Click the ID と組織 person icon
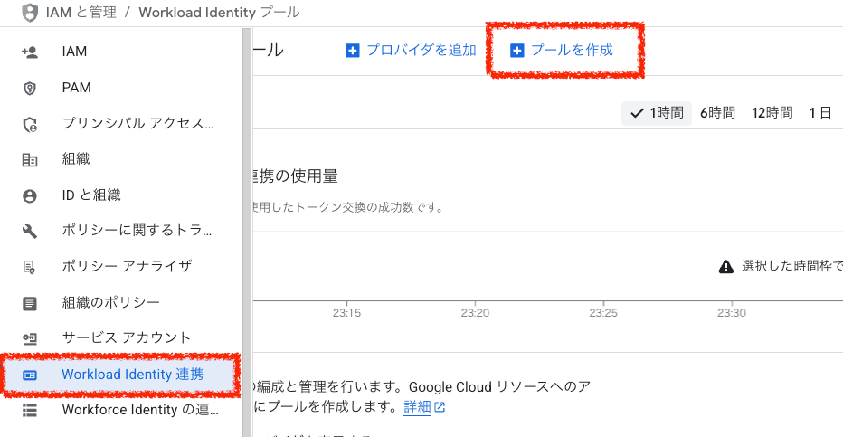 pos(30,195)
